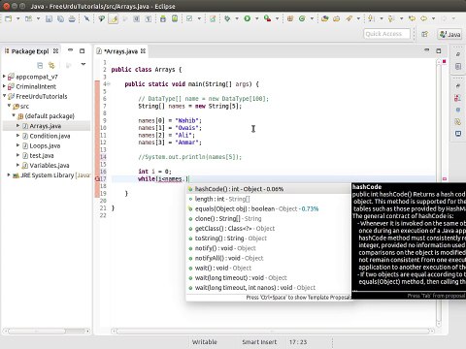466x349 pixels.
Task: Expand the CriminalIntent project
Action: point(4,86)
